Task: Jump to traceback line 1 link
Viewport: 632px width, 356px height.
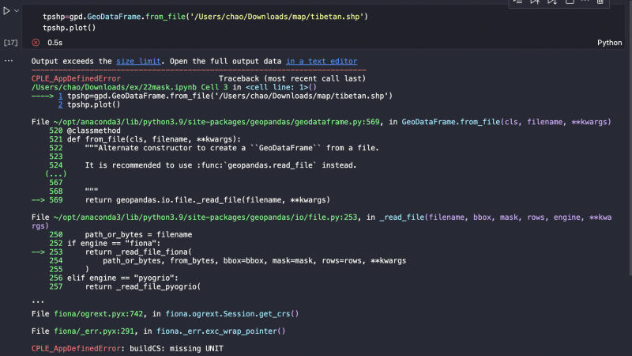Action: coord(61,96)
